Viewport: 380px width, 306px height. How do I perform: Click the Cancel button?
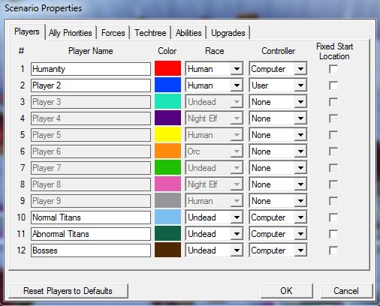click(x=346, y=291)
